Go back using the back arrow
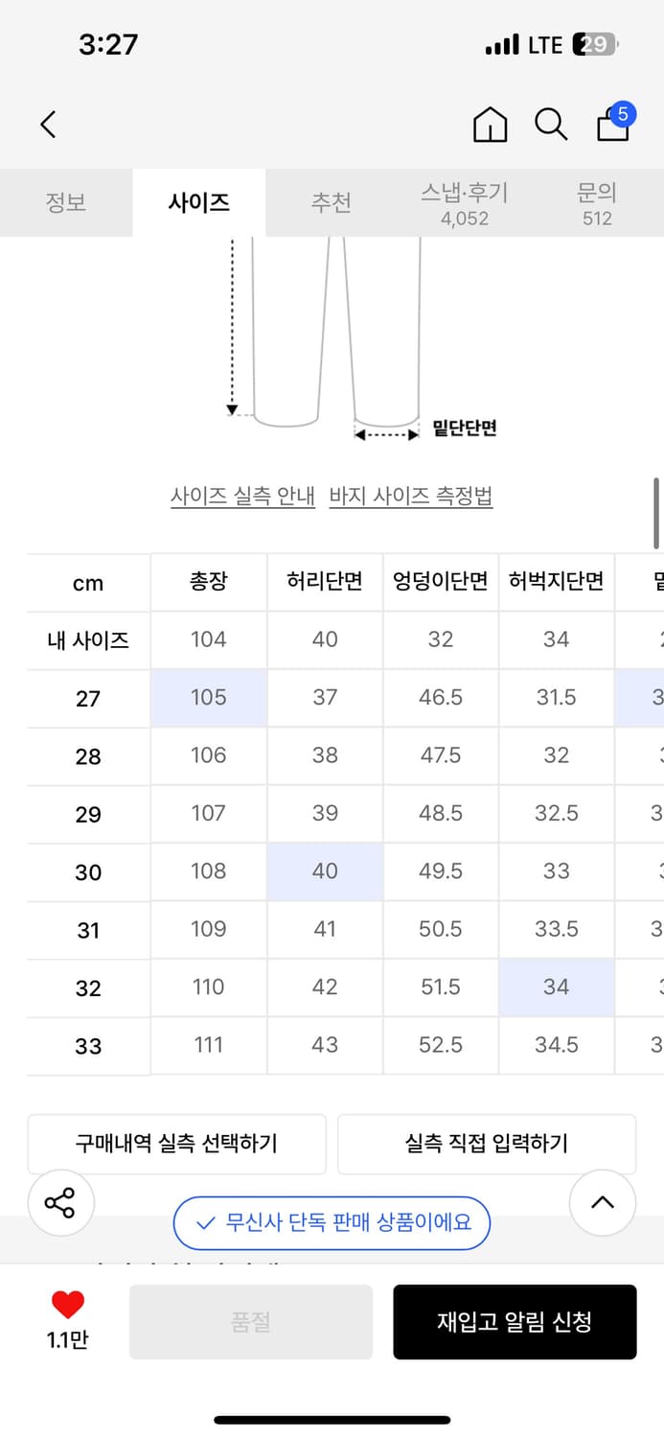Image resolution: width=664 pixels, height=1438 pixels. point(48,125)
